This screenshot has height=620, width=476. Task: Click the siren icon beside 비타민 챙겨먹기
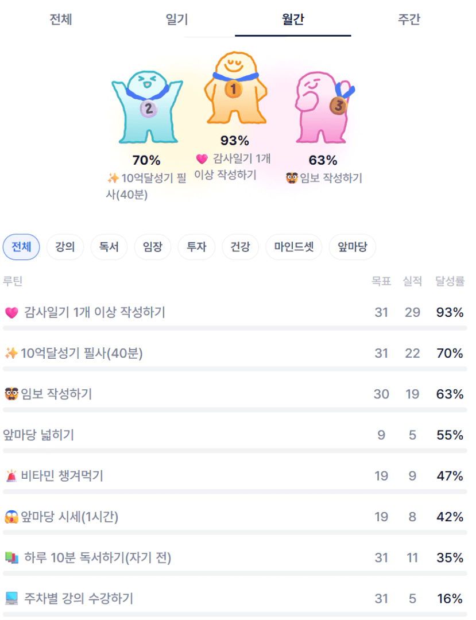11,476
